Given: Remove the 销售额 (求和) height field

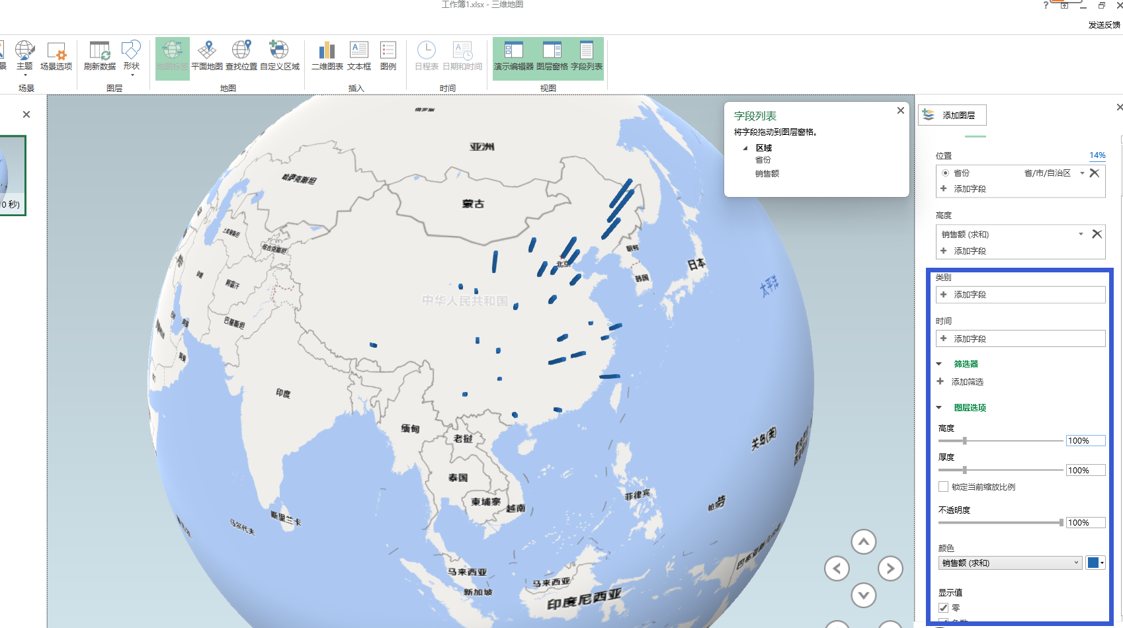Looking at the screenshot, I should pyautogui.click(x=1097, y=234).
